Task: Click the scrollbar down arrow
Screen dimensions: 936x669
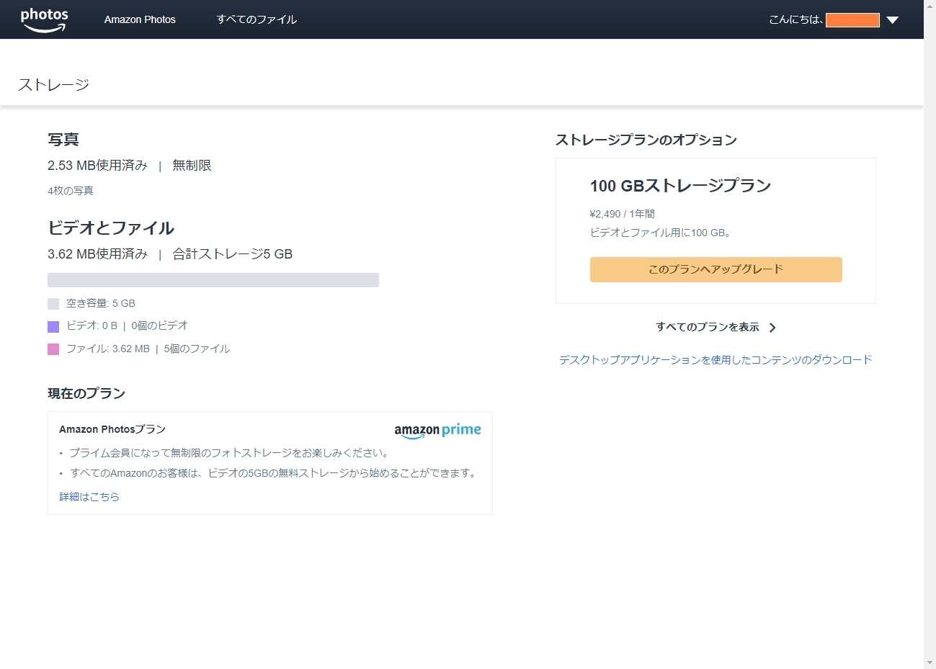Action: pyautogui.click(x=930, y=663)
